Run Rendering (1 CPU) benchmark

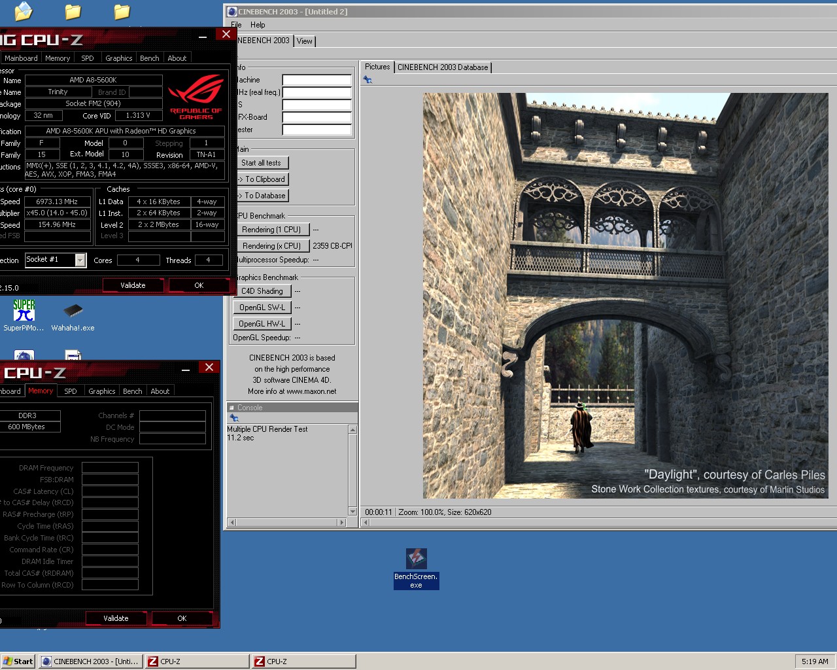point(271,230)
